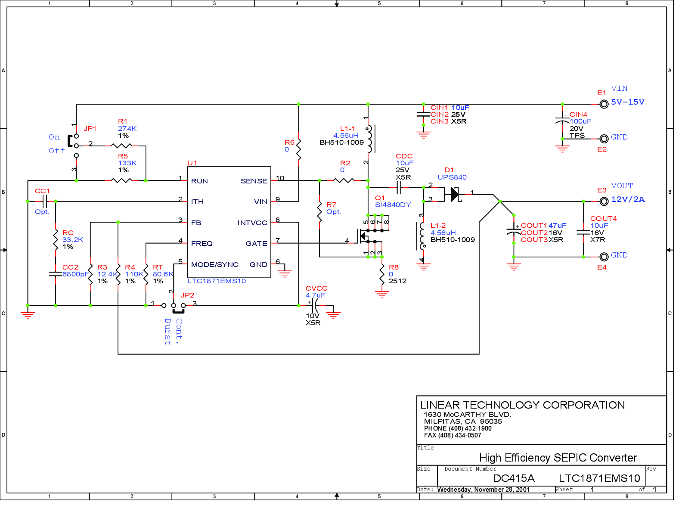Click the CVCC capacitor symbol
The image size is (682, 527).
click(x=315, y=305)
